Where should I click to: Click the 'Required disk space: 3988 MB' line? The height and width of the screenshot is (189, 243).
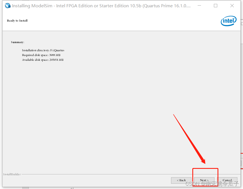click(x=41, y=55)
